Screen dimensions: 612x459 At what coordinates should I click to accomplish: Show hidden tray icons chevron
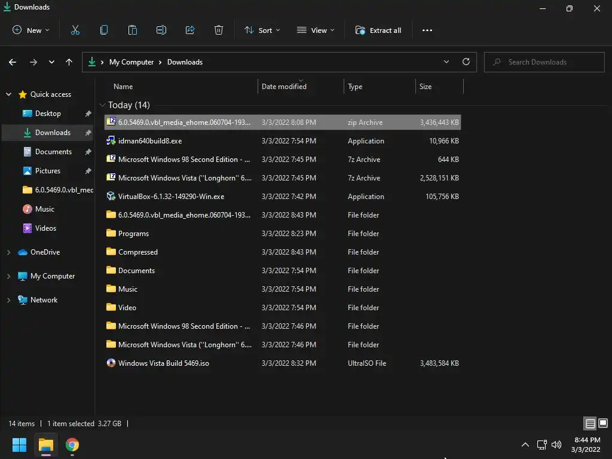pyautogui.click(x=525, y=445)
